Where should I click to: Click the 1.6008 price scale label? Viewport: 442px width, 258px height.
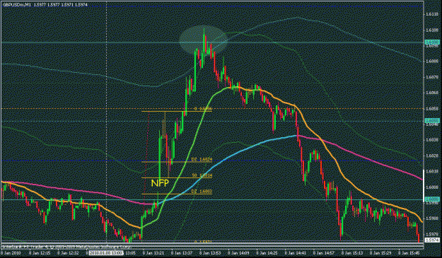coord(431,187)
